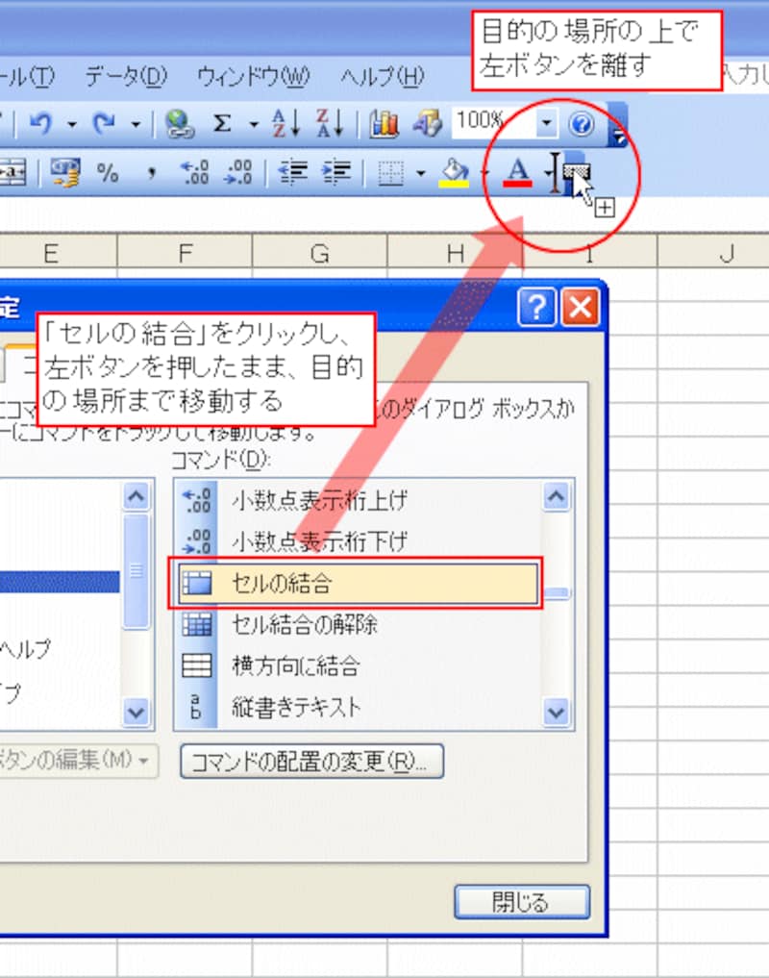The image size is (769, 978).
Task: Click the blue Help question mark icon
Action: pos(582,124)
